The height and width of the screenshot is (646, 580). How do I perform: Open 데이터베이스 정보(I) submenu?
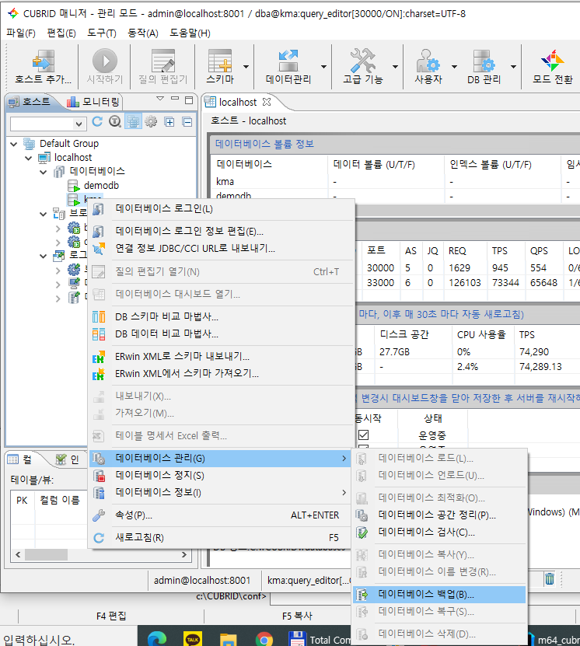pos(222,493)
